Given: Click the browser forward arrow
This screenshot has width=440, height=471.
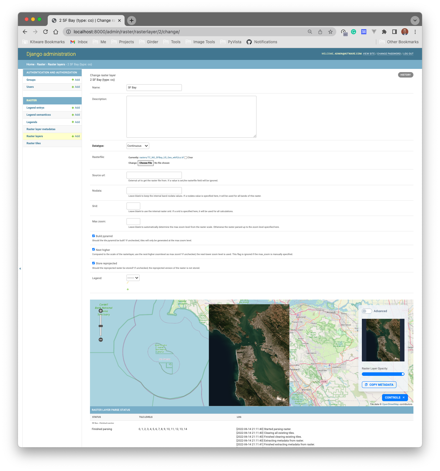Looking at the screenshot, I should point(35,32).
